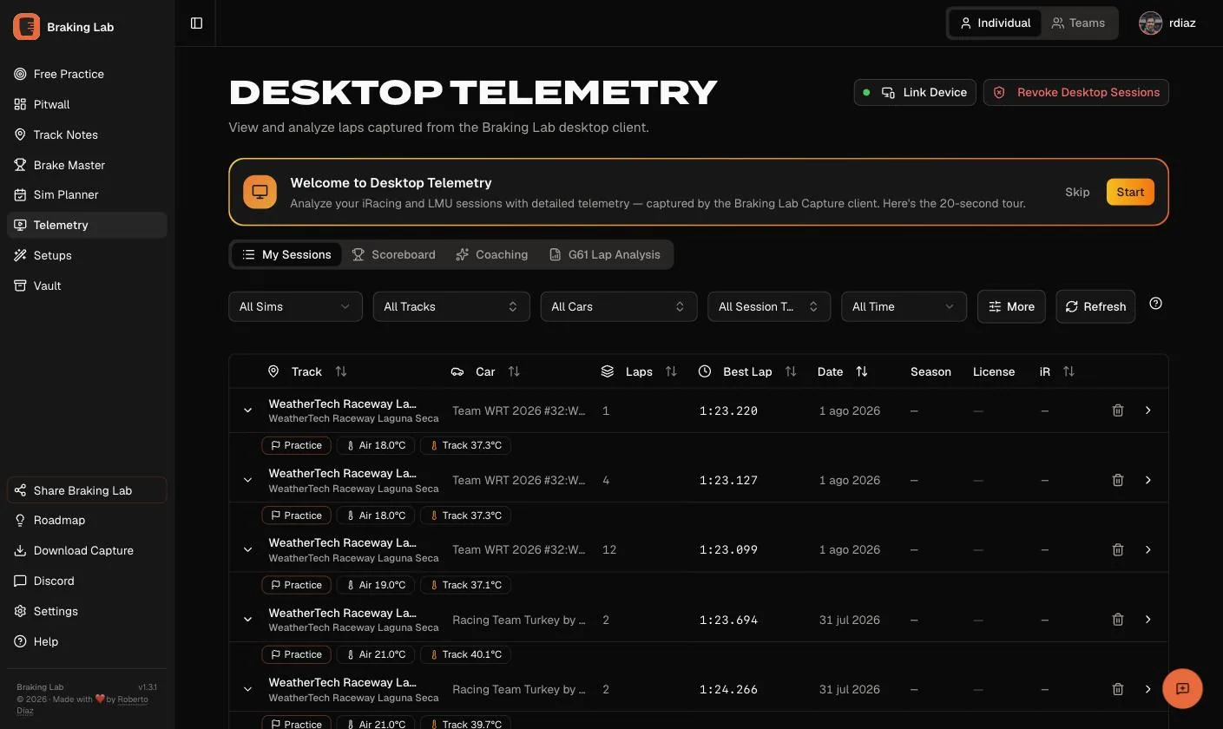Delete the 1:23.220 session with trash icon
This screenshot has height=729, width=1223.
1118,410
